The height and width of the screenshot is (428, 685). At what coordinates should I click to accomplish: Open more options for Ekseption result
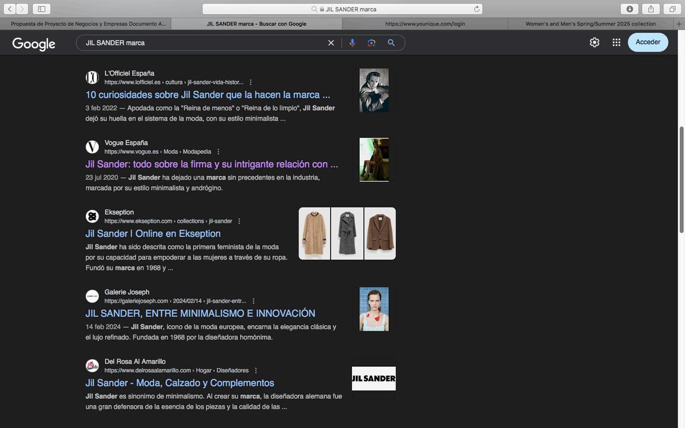click(239, 221)
